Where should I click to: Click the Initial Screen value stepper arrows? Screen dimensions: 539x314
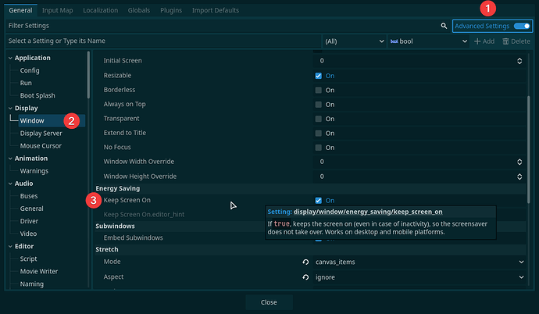pos(519,61)
